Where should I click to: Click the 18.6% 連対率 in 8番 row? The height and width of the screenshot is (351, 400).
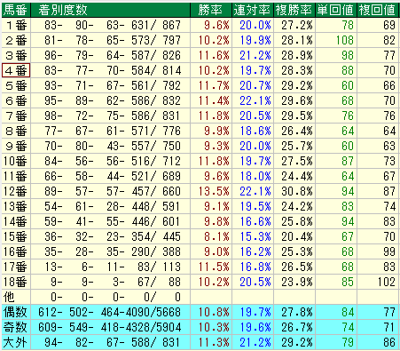[255, 131]
